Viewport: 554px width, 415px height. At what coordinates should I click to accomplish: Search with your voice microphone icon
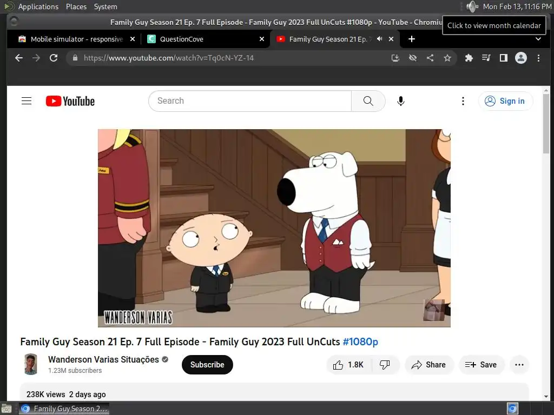coord(401,101)
